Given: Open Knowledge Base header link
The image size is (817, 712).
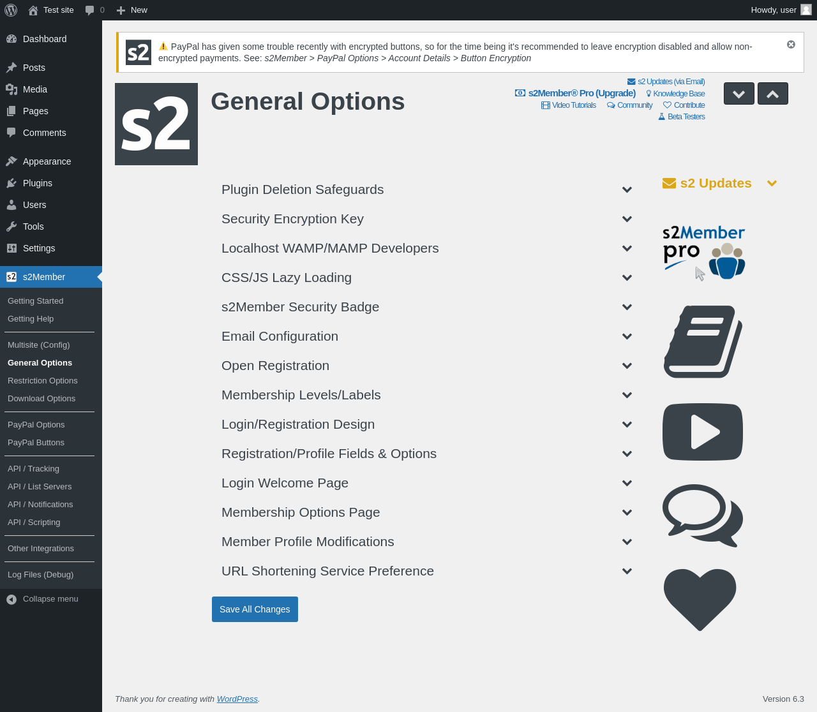Looking at the screenshot, I should (675, 94).
